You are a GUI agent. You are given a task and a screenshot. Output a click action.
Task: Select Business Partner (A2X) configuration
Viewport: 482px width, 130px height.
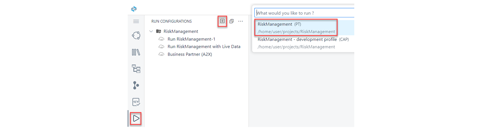190,54
